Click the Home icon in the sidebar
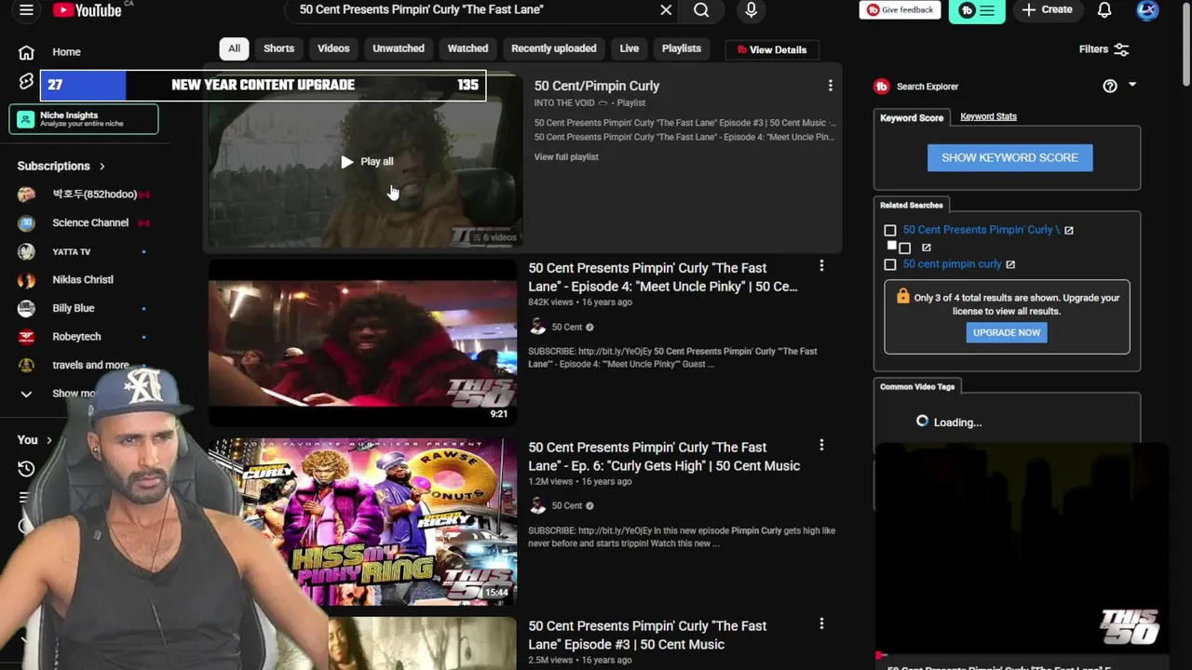The height and width of the screenshot is (670, 1192). pos(26,52)
